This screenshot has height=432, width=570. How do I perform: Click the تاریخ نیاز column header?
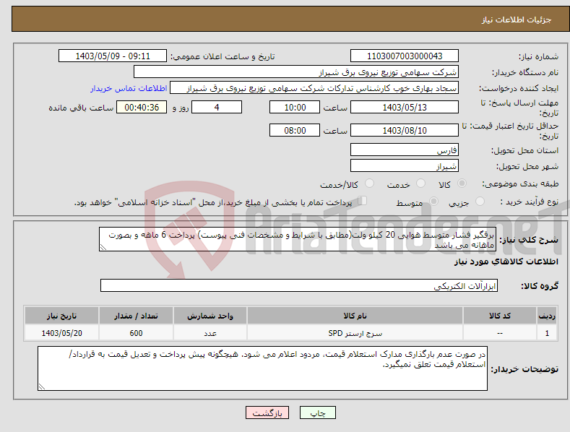pyautogui.click(x=61, y=316)
